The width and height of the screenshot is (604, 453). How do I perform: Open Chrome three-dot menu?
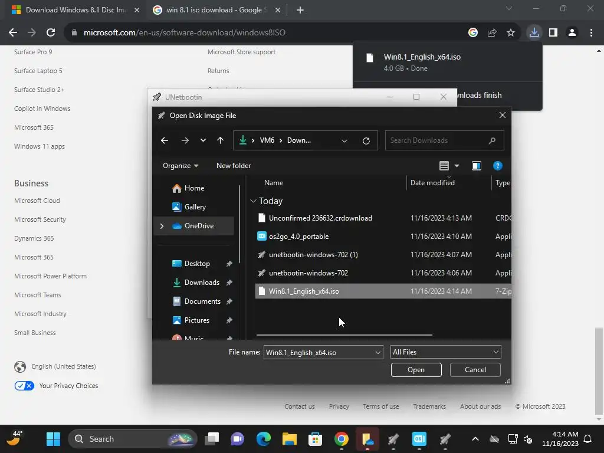[x=591, y=33]
